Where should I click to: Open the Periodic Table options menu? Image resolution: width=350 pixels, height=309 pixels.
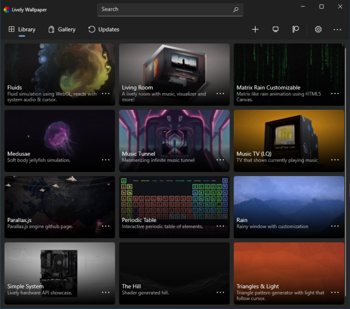click(220, 226)
